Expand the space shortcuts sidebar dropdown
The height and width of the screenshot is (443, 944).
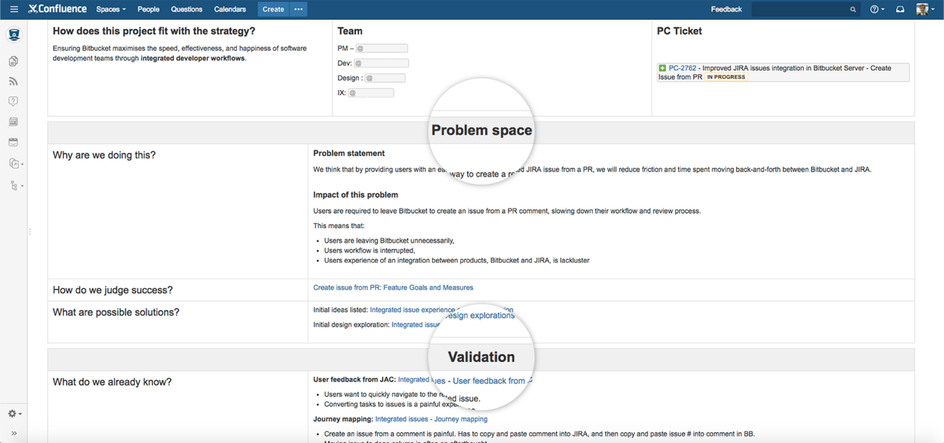16,164
